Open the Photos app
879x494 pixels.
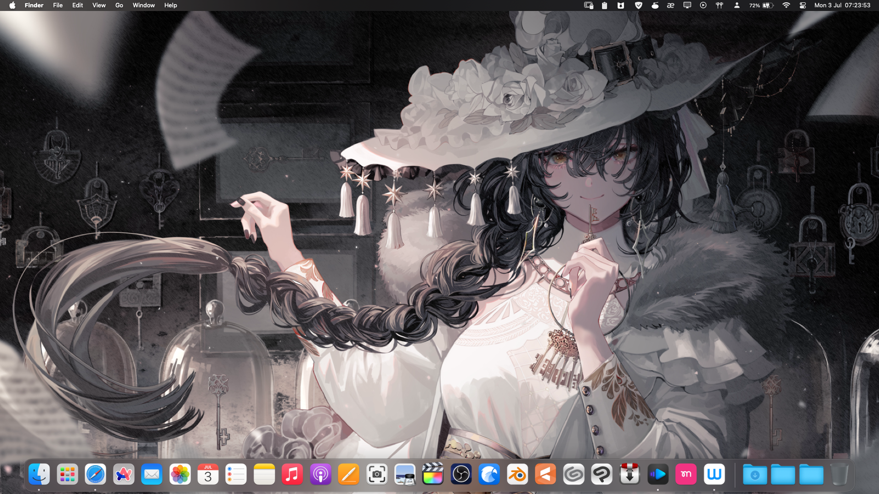click(x=180, y=475)
